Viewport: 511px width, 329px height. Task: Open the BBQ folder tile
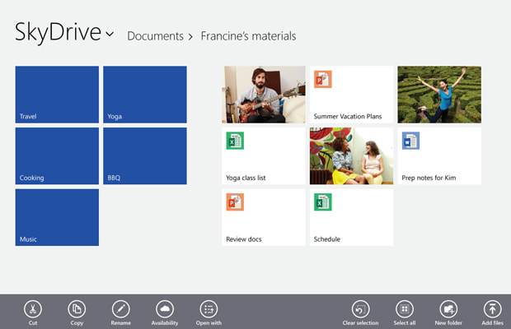point(145,156)
